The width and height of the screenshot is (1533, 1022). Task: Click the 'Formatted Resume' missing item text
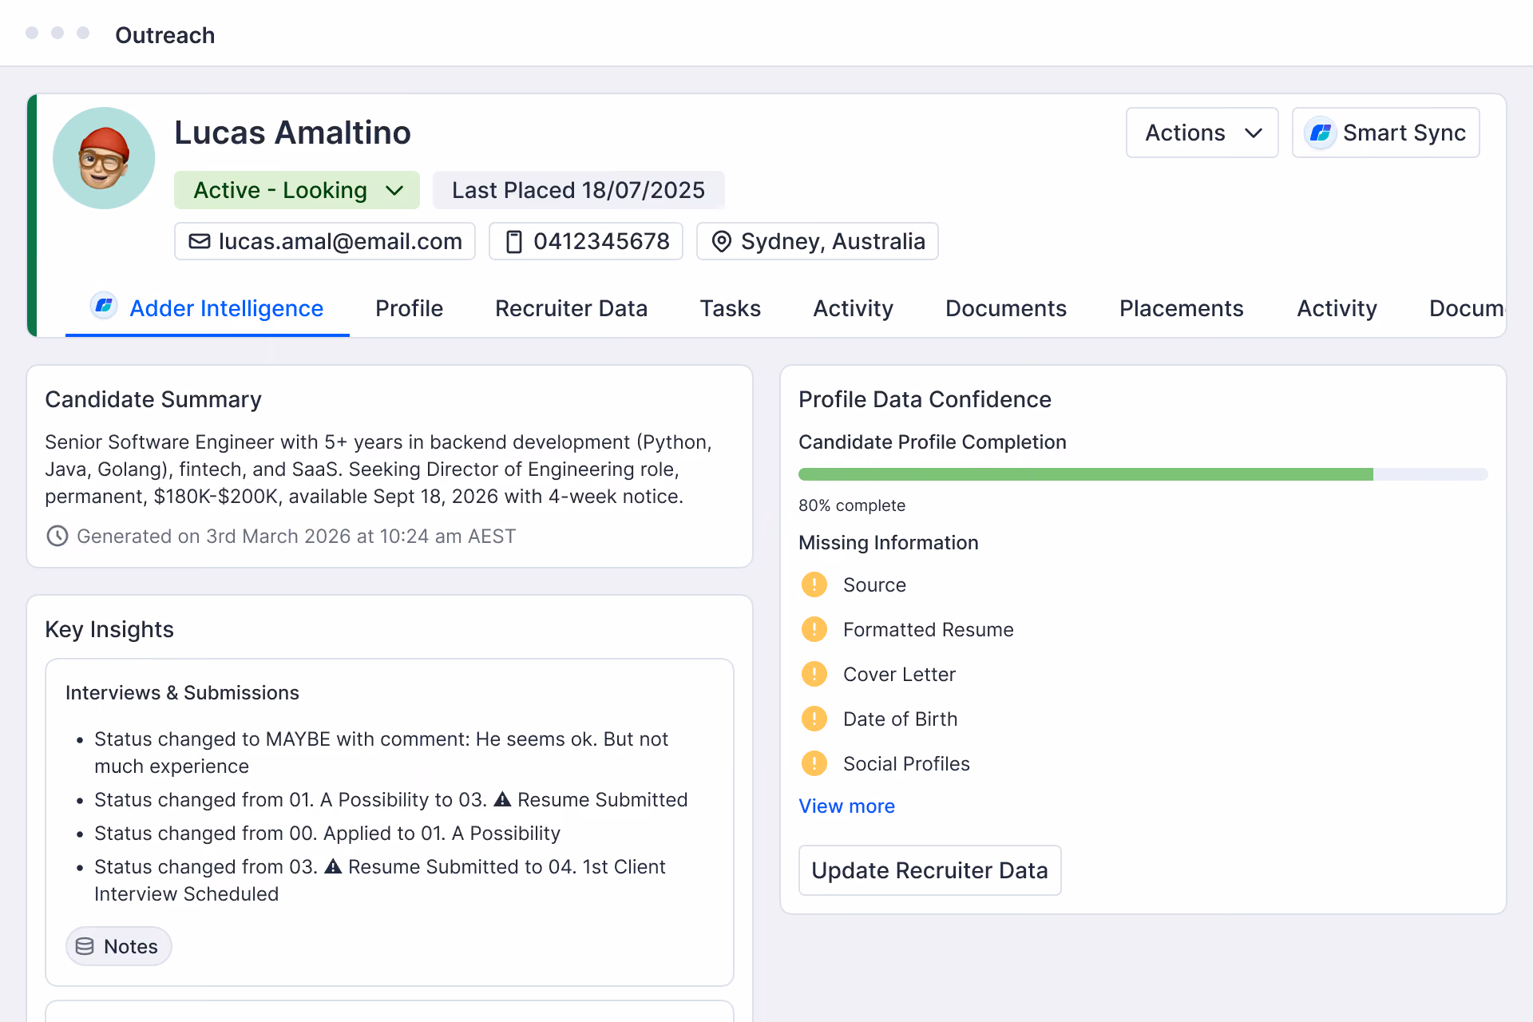pos(928,629)
